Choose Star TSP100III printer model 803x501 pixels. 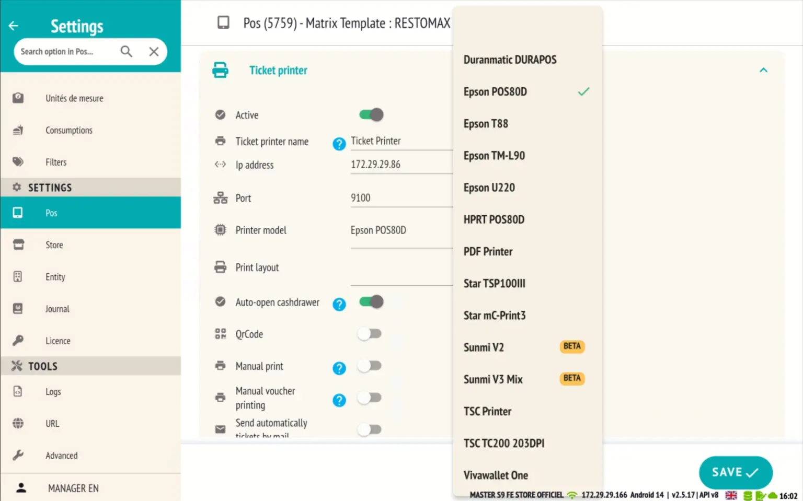[x=528, y=283]
